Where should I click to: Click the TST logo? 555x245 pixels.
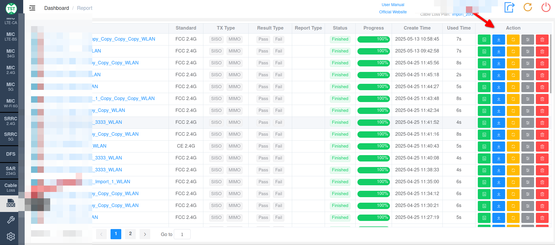[11, 8]
